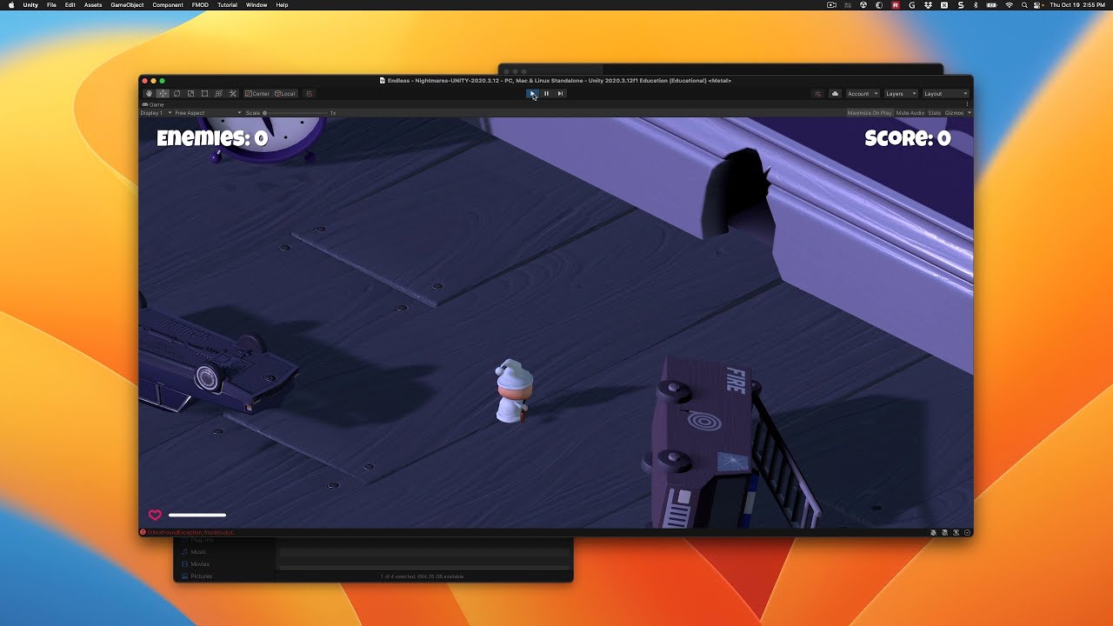Select Movies in the background Finder sidebar
This screenshot has width=1113, height=626.
click(x=200, y=564)
